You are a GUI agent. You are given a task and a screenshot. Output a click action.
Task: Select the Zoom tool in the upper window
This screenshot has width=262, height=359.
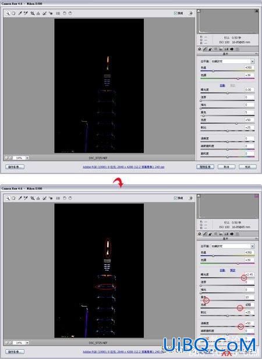point(8,13)
